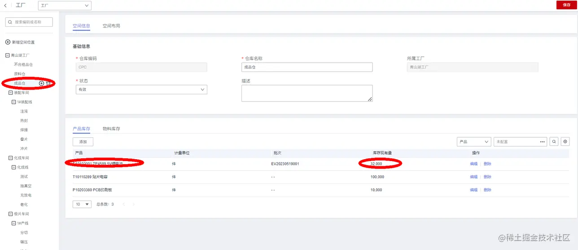Click the disabled 仓库编码 field showing CPC
Screen dimensions: 578x250
[x=141, y=67]
